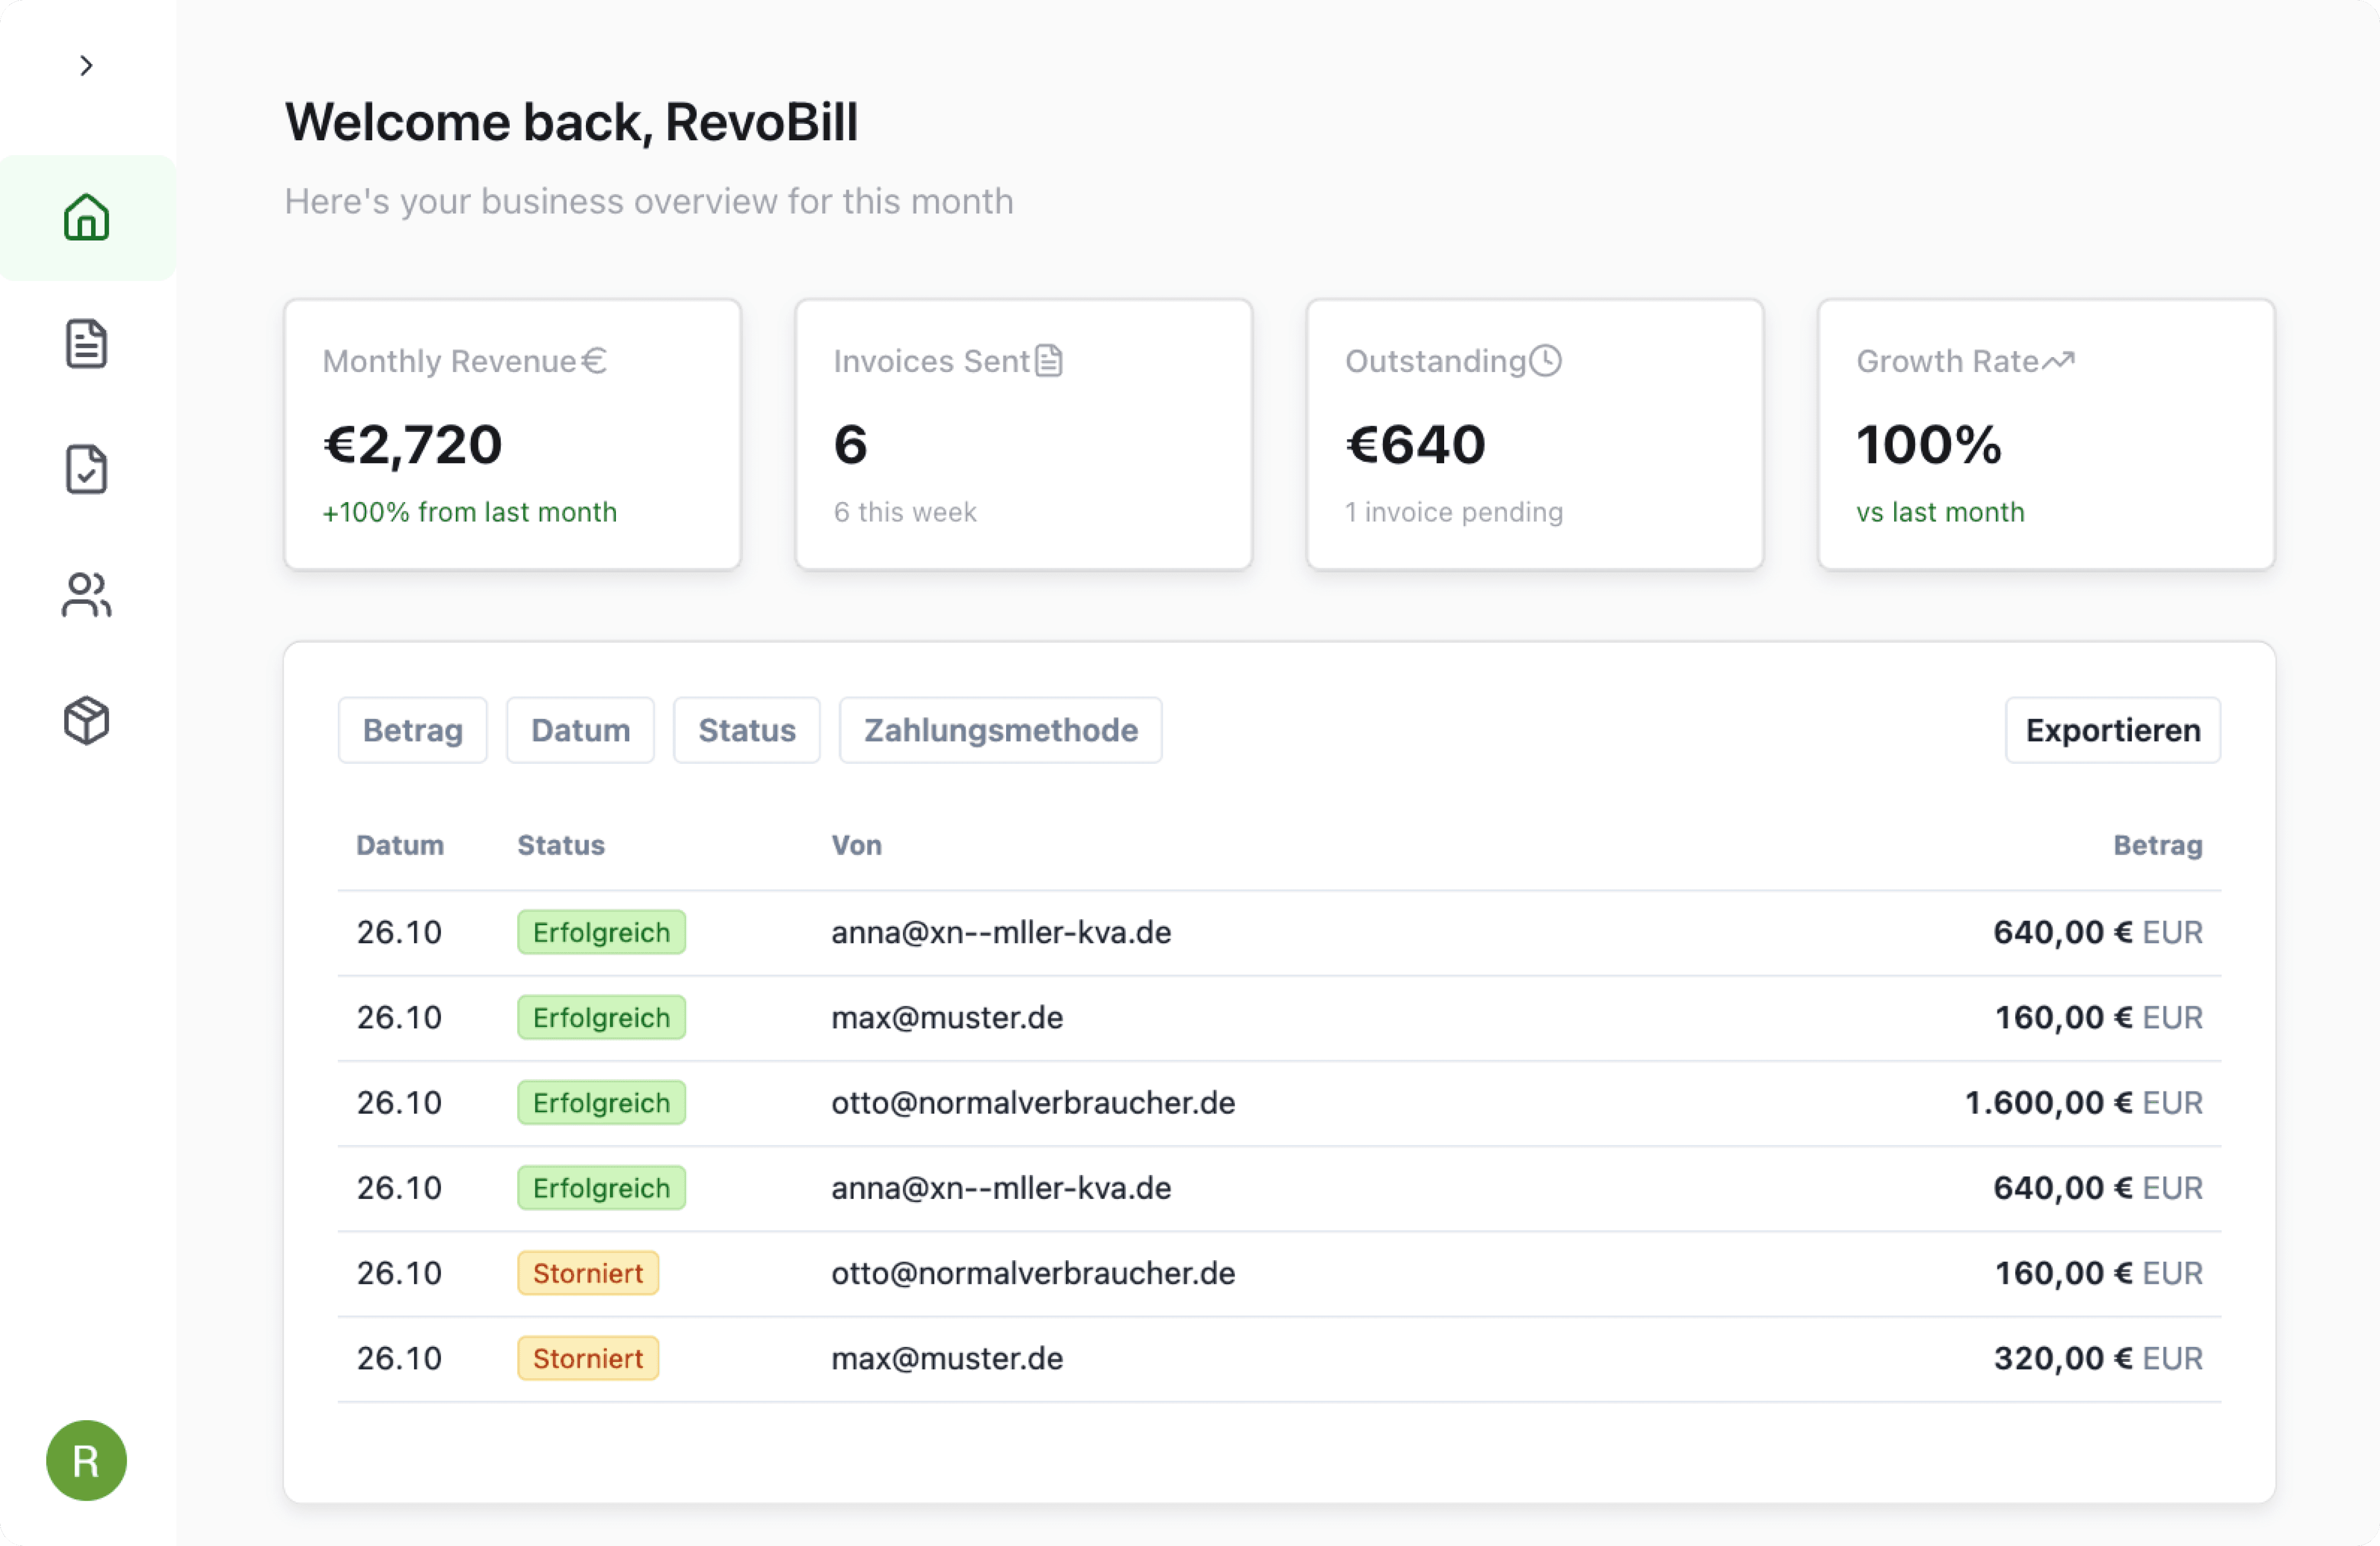
Task: Click the clock icon on Outstanding card
Action: pyautogui.click(x=1545, y=360)
